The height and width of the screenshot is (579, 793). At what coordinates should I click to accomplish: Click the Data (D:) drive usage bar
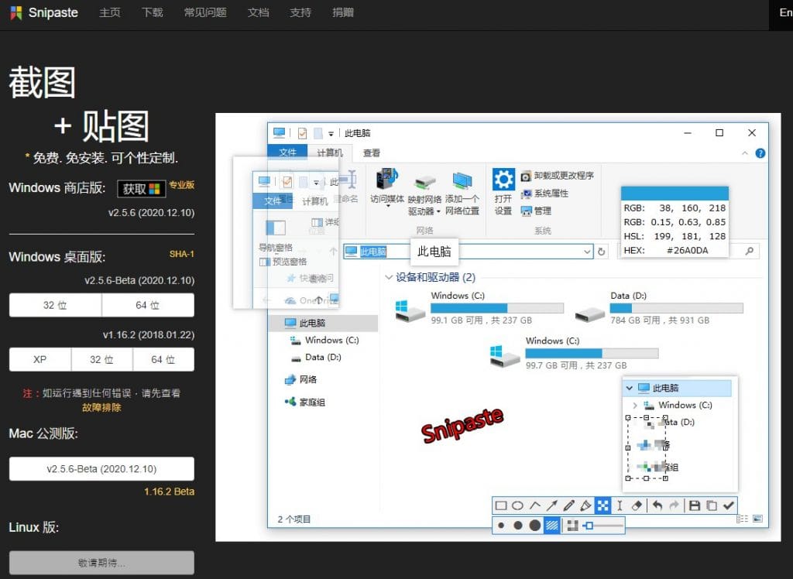click(676, 308)
